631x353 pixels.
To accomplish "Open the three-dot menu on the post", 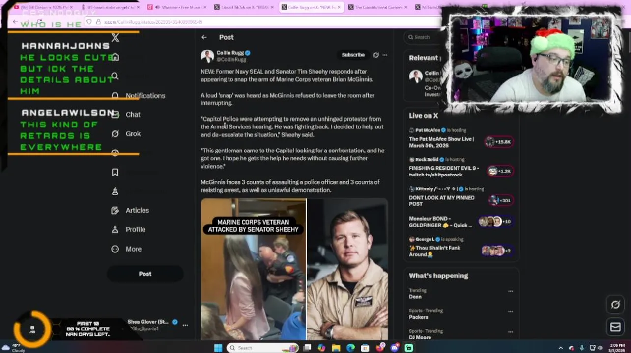I will pyautogui.click(x=385, y=55).
